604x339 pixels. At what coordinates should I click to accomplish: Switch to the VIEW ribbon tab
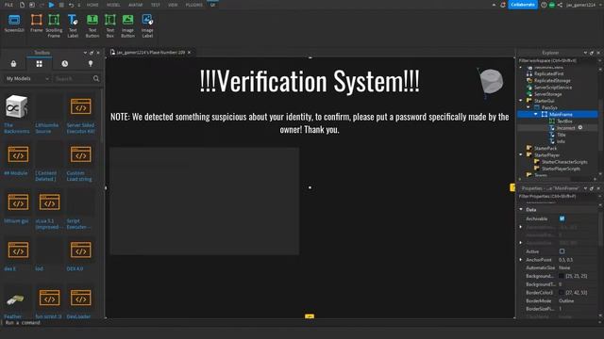click(173, 5)
